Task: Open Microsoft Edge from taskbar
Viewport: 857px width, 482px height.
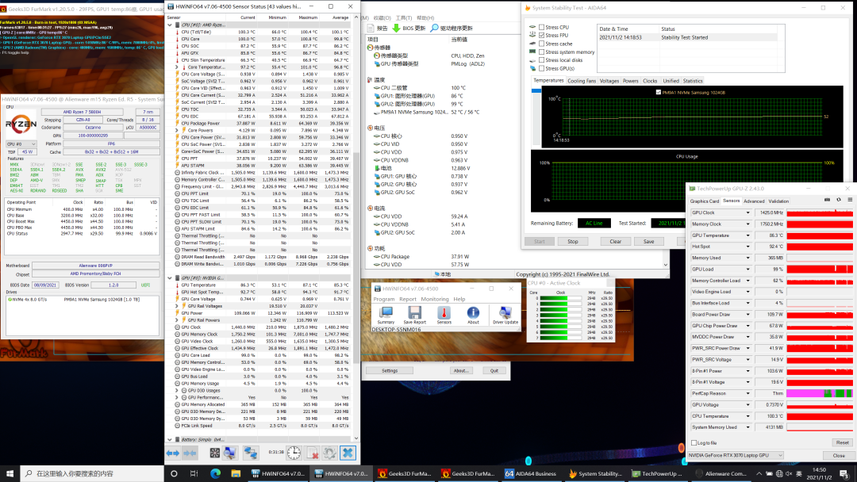Action: tap(215, 473)
